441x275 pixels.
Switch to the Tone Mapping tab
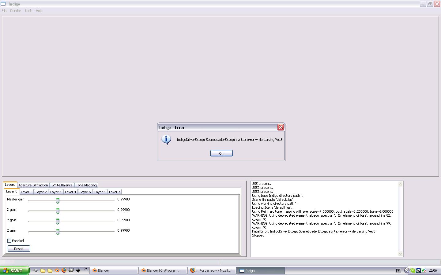tap(86, 185)
